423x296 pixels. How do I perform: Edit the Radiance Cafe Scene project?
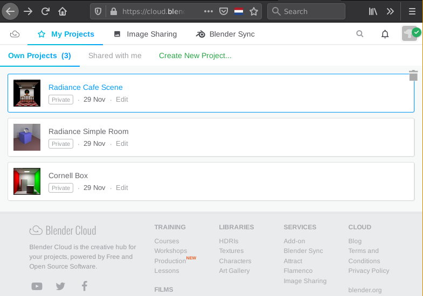[122, 100]
